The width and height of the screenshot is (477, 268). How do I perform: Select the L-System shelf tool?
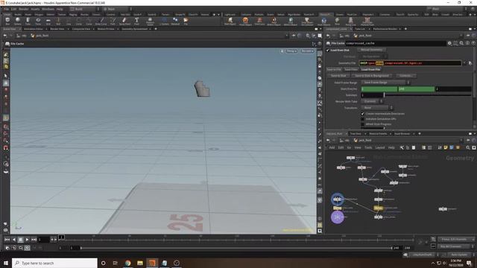click(x=164, y=21)
